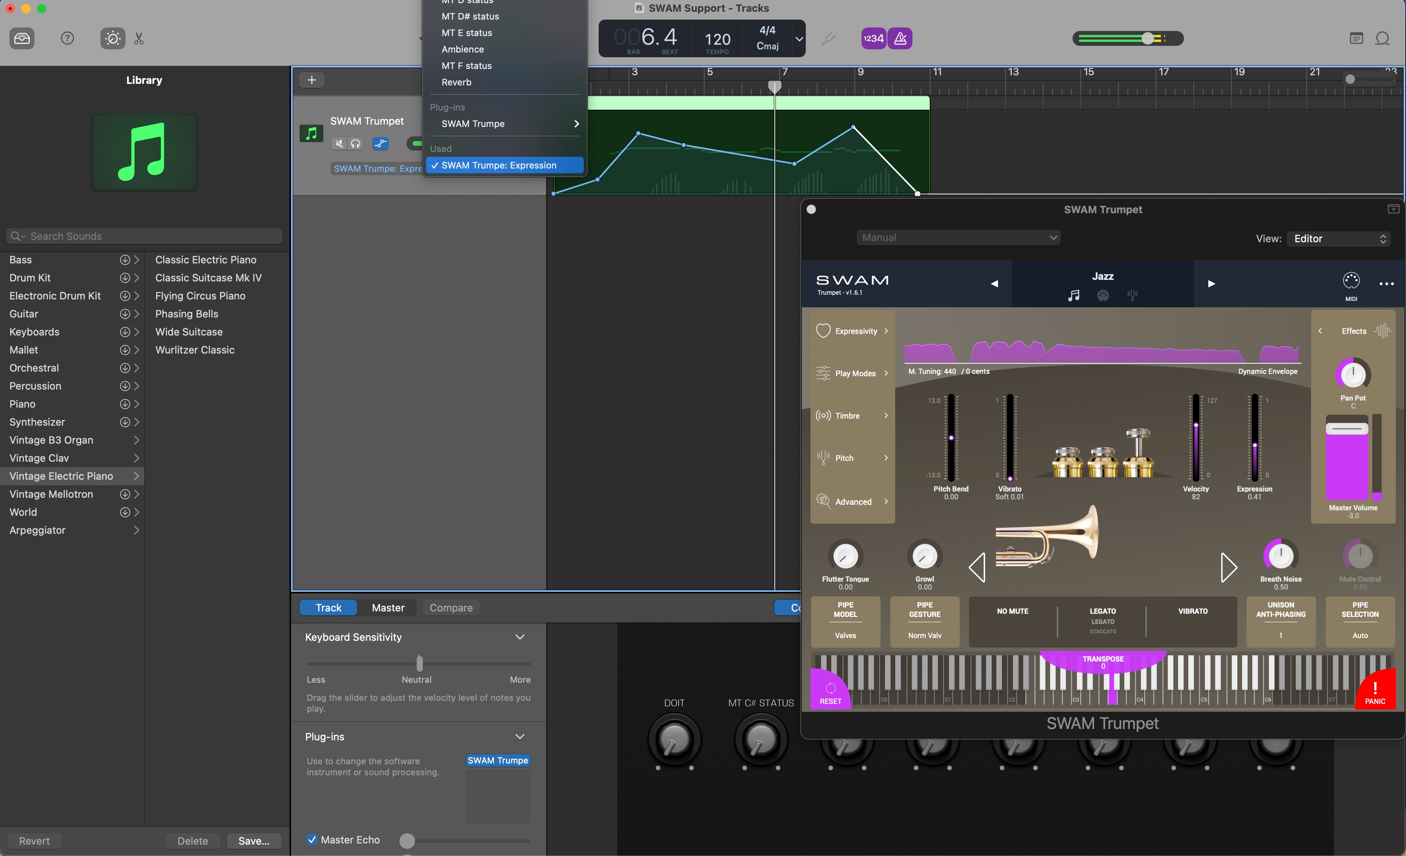Switch to the Track tab
The width and height of the screenshot is (1406, 856).
(329, 608)
